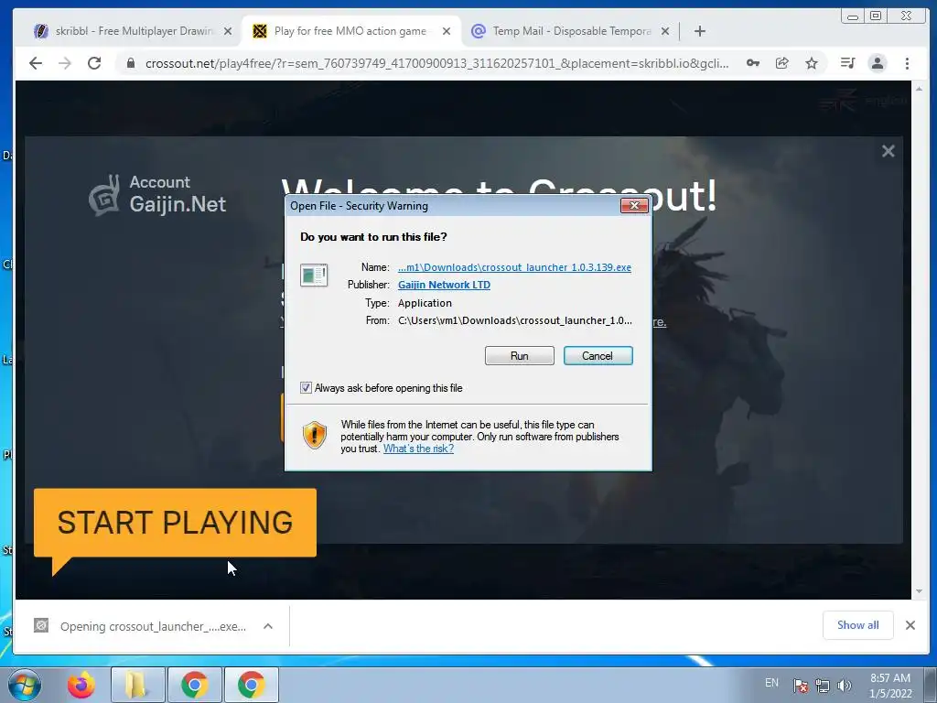Open the Windows Start menu
This screenshot has width=937, height=703.
pos(25,685)
